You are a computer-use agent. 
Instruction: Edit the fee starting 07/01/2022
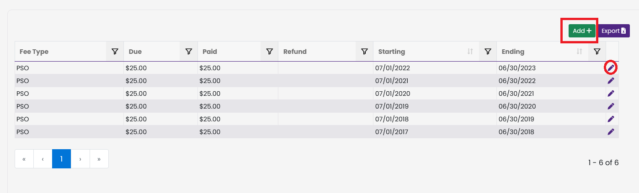[611, 68]
